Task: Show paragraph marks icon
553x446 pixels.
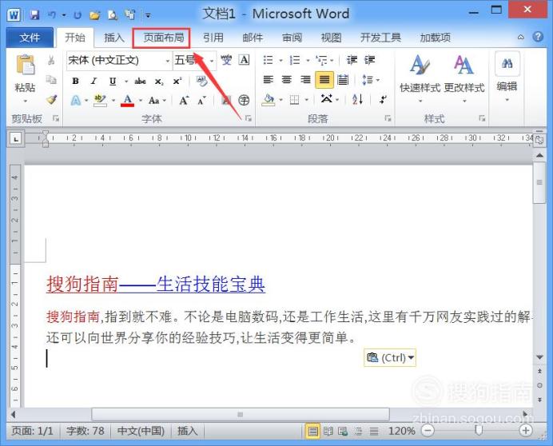Action: tap(383, 99)
